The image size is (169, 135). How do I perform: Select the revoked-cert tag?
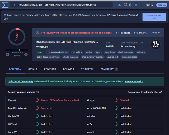pyautogui.click(x=112, y=57)
